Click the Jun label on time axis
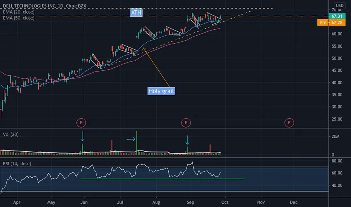 pyautogui.click(x=84, y=202)
